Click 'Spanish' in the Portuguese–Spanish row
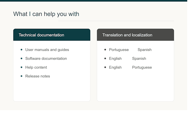 point(144,50)
